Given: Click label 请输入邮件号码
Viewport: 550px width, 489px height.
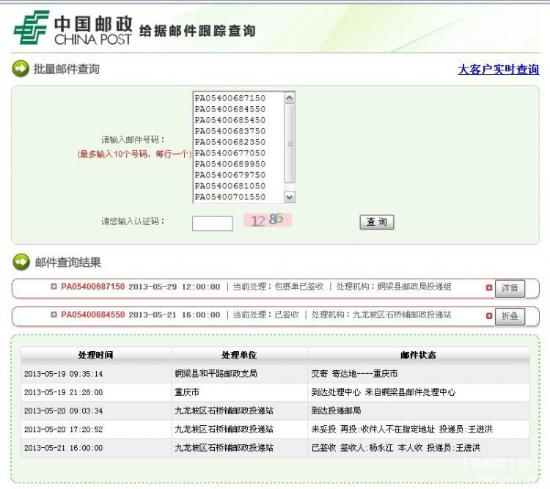Looking at the screenshot, I should click(x=133, y=139).
